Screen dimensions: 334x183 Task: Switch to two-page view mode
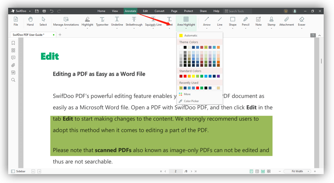click(257, 171)
